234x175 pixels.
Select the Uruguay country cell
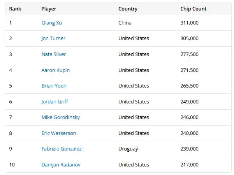(x=128, y=149)
